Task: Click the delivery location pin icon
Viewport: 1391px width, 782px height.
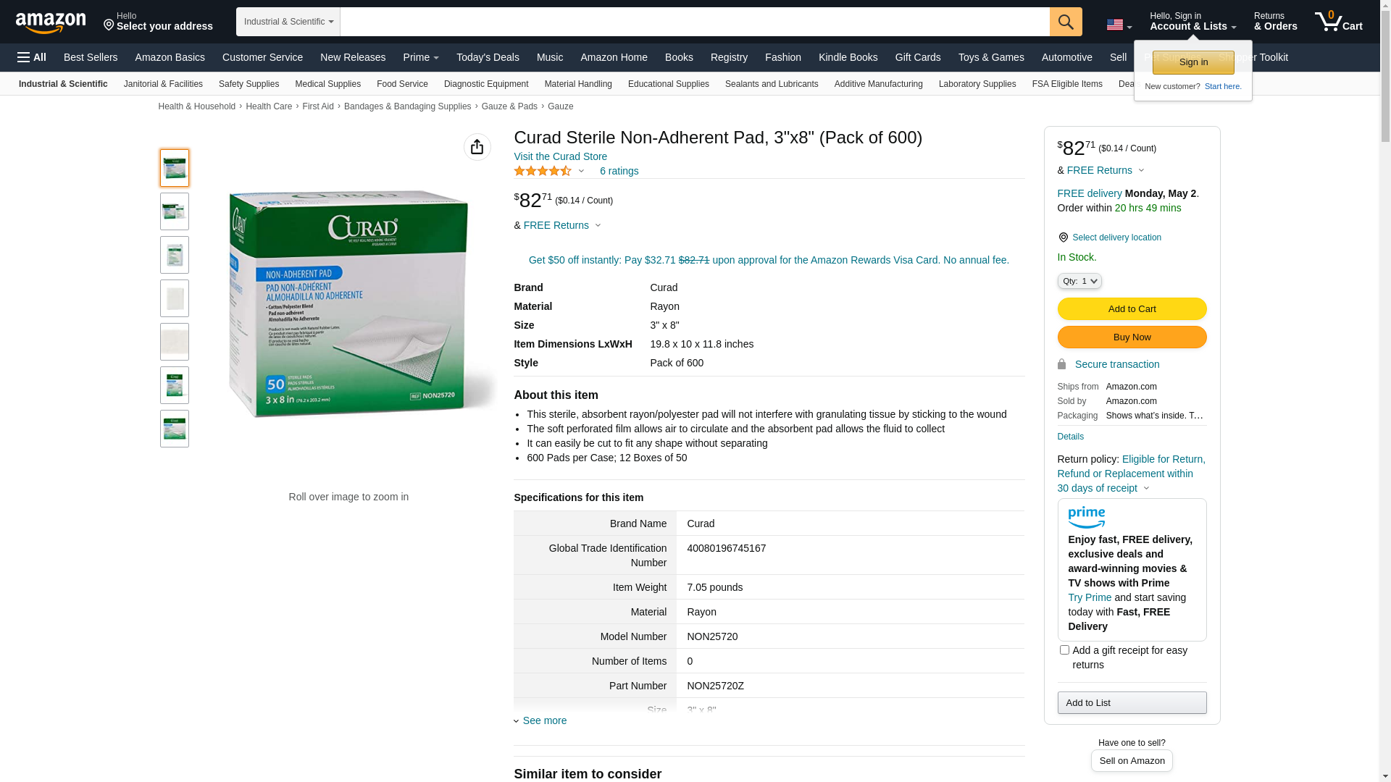Action: [x=1063, y=237]
